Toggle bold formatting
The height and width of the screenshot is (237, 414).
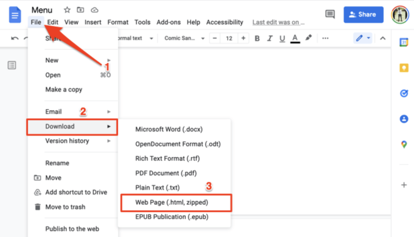pyautogui.click(x=257, y=38)
